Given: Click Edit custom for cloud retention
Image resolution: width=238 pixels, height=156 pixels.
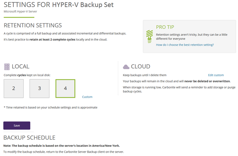Looking at the screenshot, I should tap(216, 75).
